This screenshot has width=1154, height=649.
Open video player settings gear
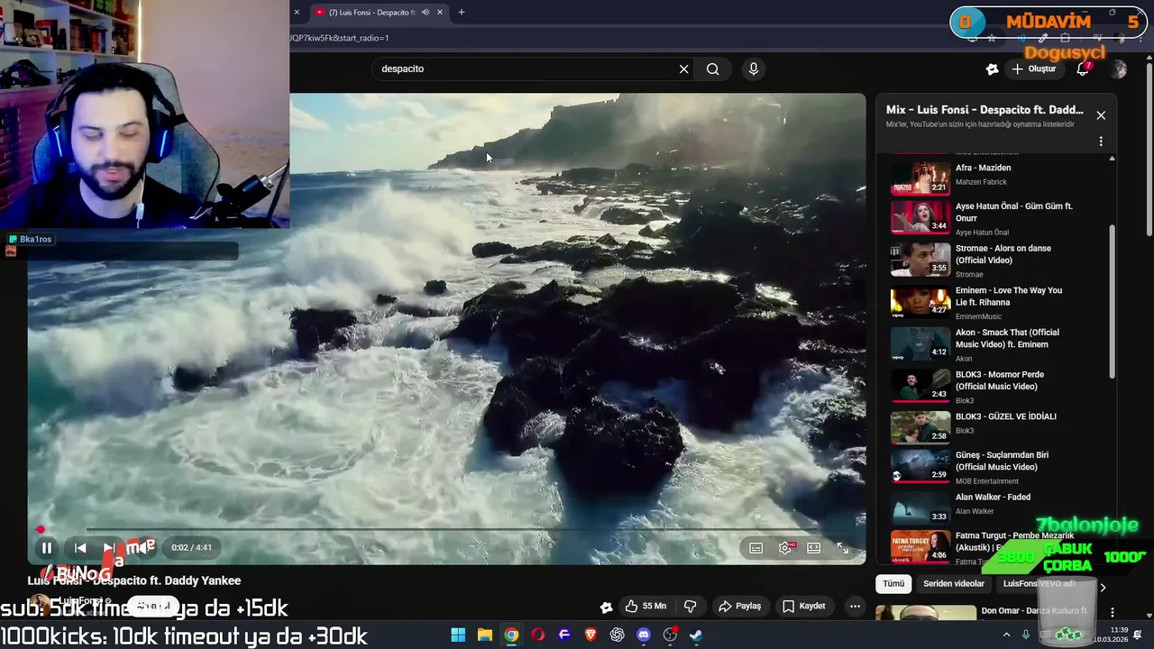785,547
